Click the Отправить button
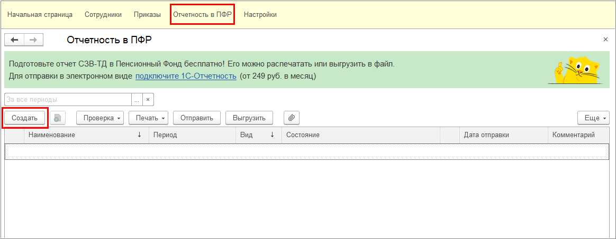The height and width of the screenshot is (239, 616). click(x=196, y=118)
